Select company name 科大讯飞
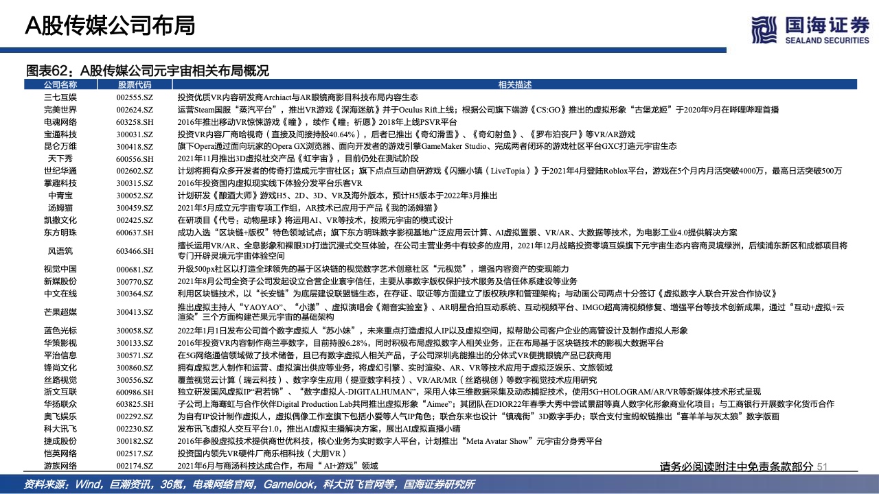Screen dimensions: 879x494 (x=60, y=428)
